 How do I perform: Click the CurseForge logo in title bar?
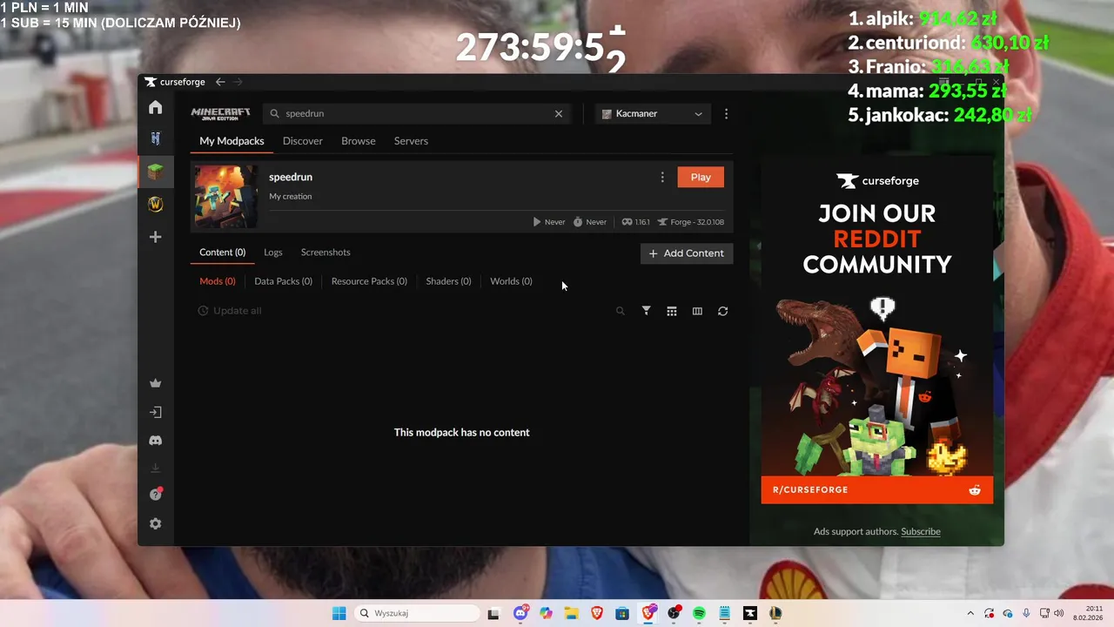pyautogui.click(x=175, y=82)
